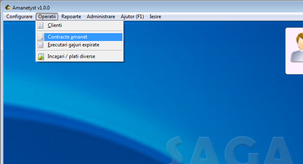The image size is (303, 164).
Task: Click the user avatar picture
Action: (x=297, y=48)
